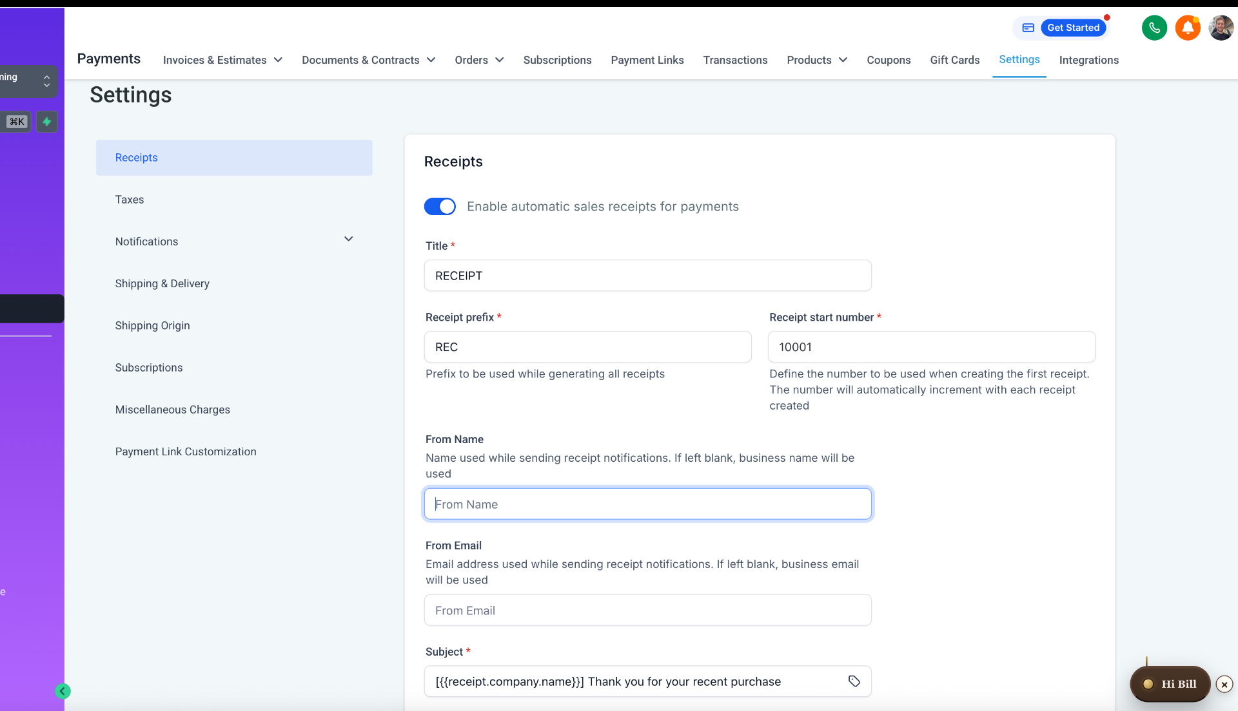Screen dimensions: 1238x711
Task: Toggle automatic sales receipts for payments
Action: pyautogui.click(x=440, y=207)
